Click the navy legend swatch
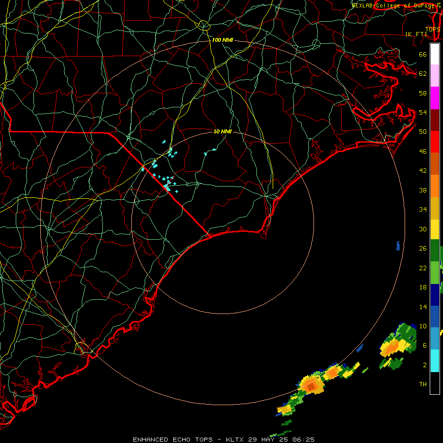 [435, 295]
